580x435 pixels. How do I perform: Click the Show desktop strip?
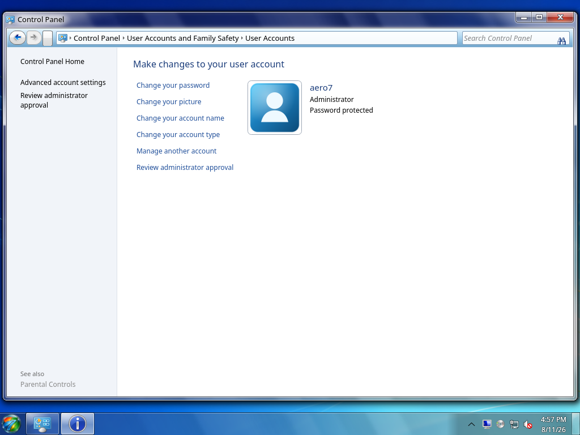click(575, 424)
